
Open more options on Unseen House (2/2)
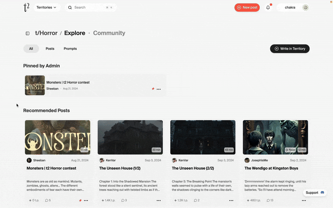[x=231, y=201]
